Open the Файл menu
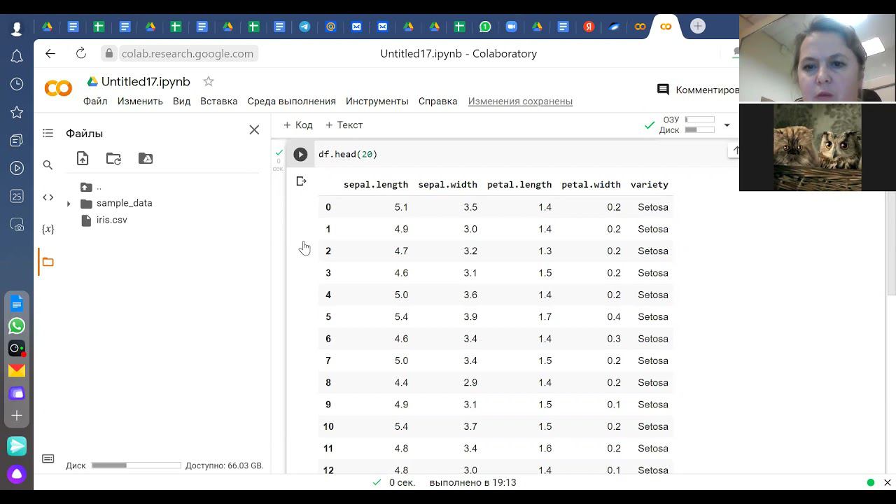This screenshot has width=896, height=504. (x=95, y=101)
